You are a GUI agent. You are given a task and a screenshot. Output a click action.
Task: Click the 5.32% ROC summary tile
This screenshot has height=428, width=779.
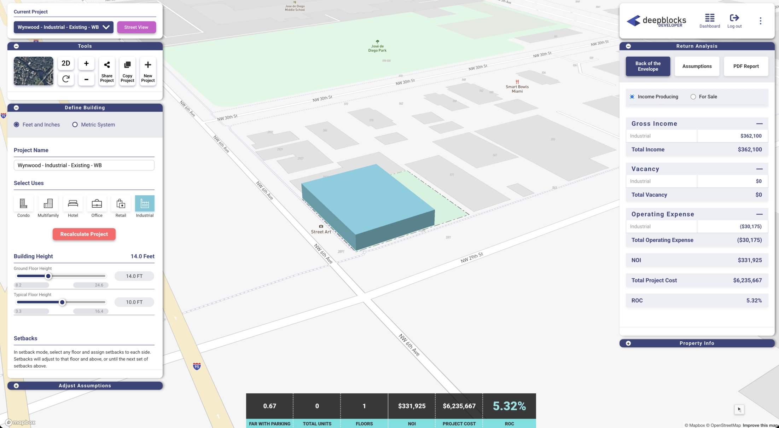click(x=509, y=410)
